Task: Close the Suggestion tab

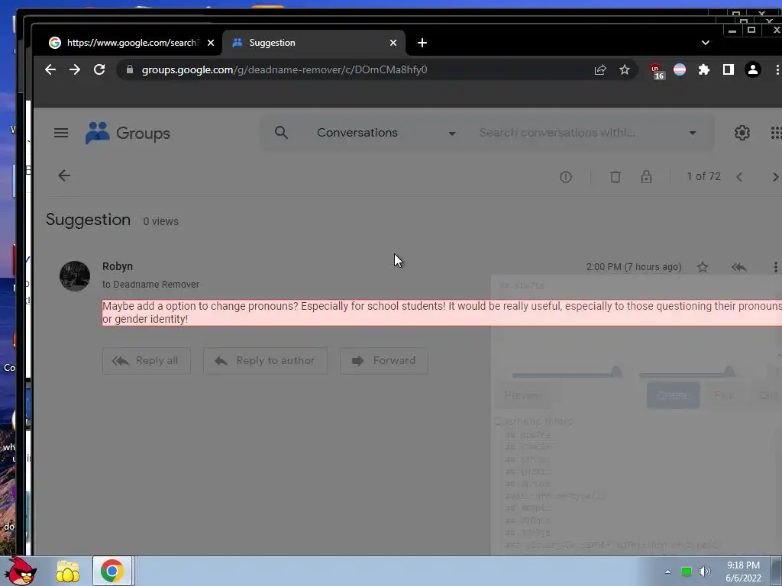Action: [393, 43]
